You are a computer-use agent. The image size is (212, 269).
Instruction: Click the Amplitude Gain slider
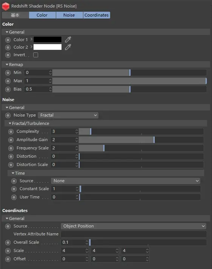pos(141,140)
